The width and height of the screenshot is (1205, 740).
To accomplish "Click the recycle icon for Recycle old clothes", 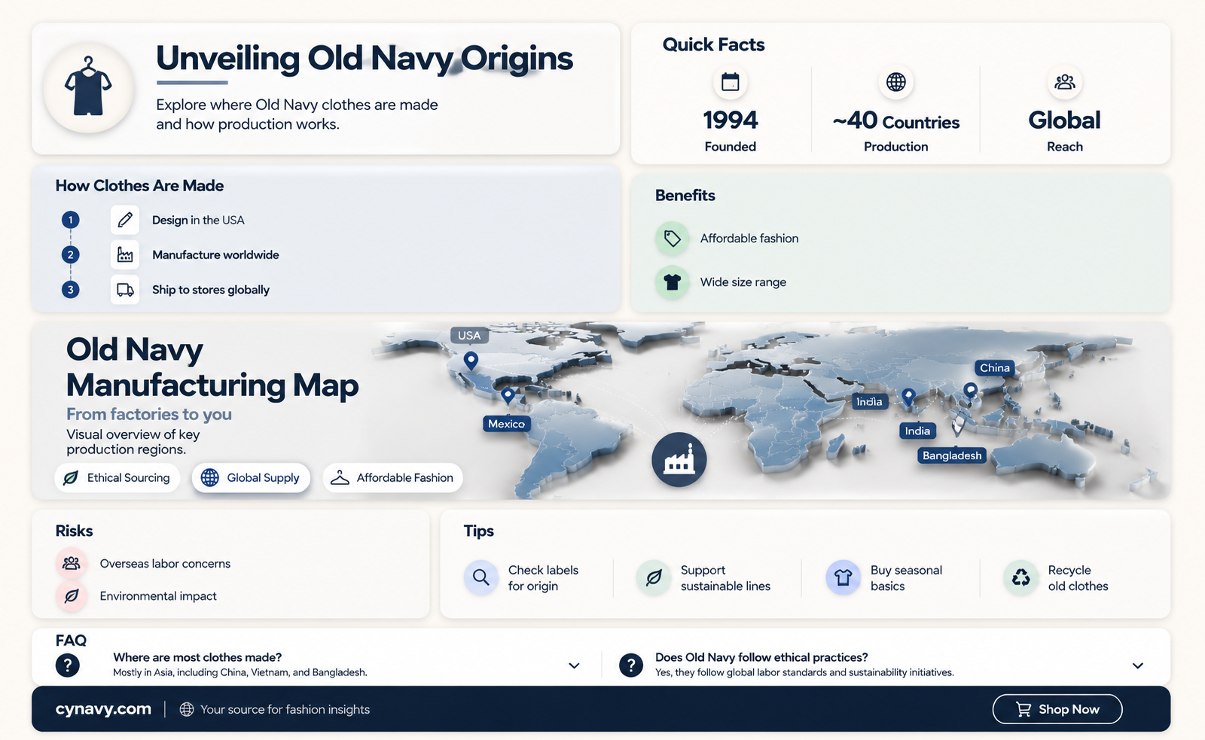I will [x=1021, y=577].
